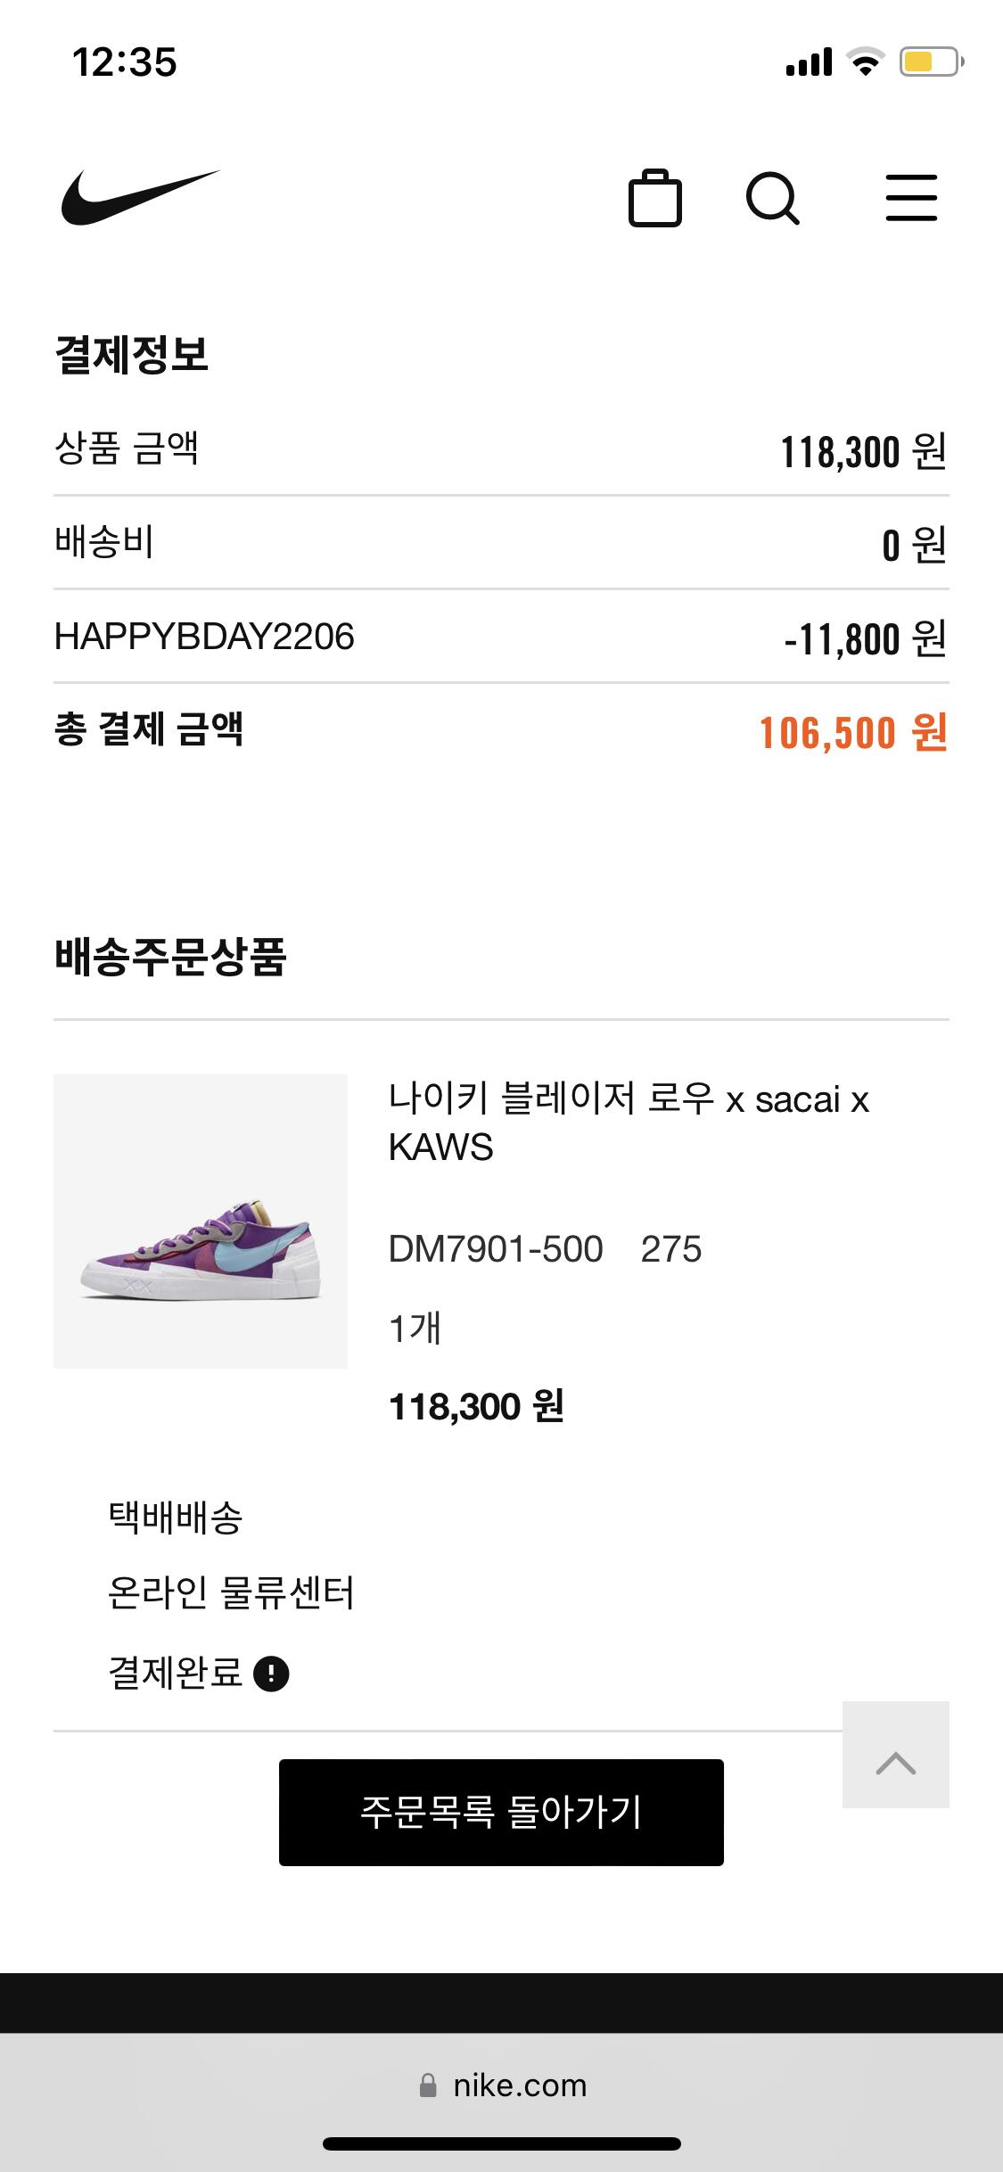Tap the home indicator bar
Image resolution: width=1003 pixels, height=2172 pixels.
point(501,2144)
